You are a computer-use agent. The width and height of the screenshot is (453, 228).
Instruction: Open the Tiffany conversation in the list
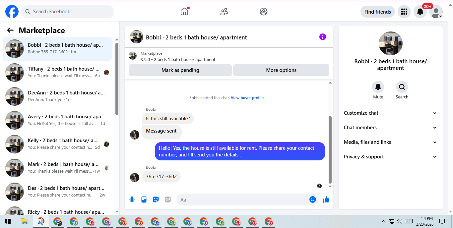57,73
